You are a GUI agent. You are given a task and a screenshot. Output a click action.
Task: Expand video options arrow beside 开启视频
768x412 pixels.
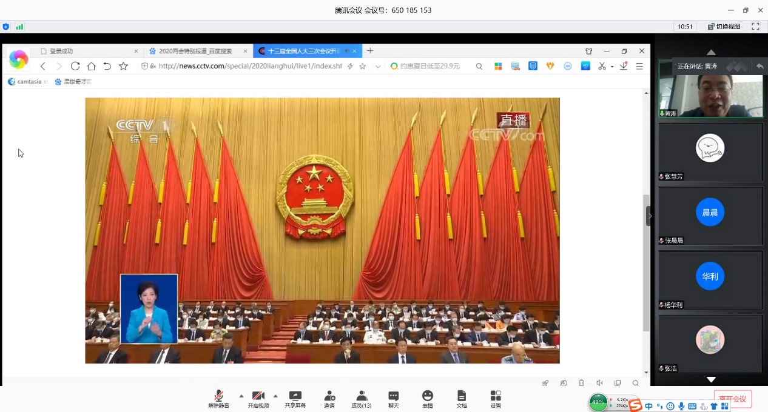point(275,396)
